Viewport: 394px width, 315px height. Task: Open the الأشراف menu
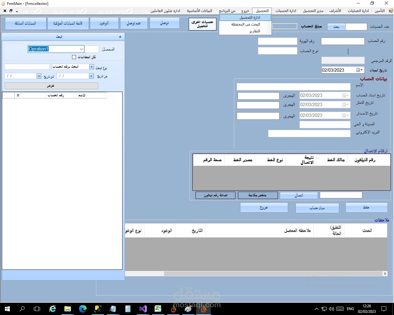click(335, 11)
